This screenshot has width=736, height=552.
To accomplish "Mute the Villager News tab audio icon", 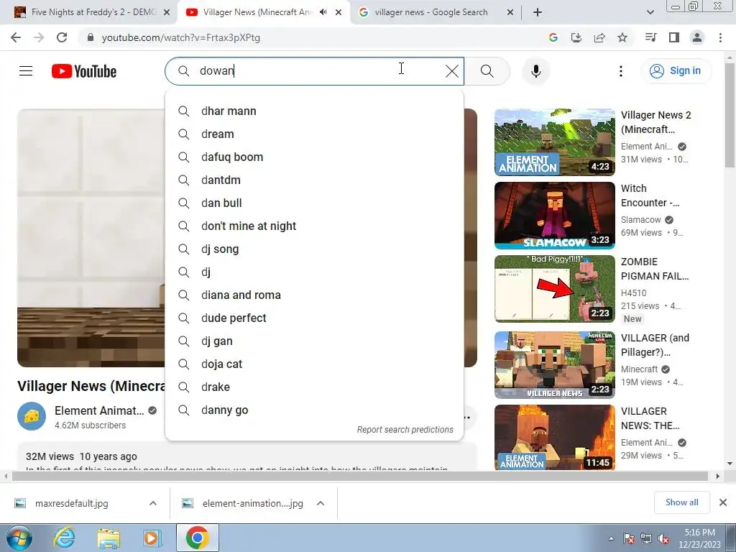I will coord(323,12).
